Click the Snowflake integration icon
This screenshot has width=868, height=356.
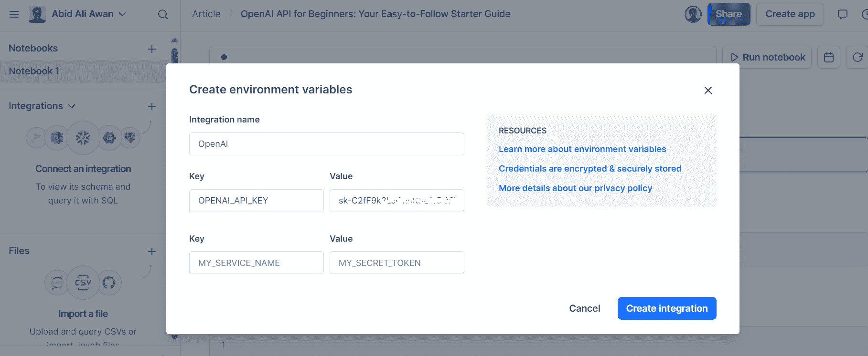83,138
